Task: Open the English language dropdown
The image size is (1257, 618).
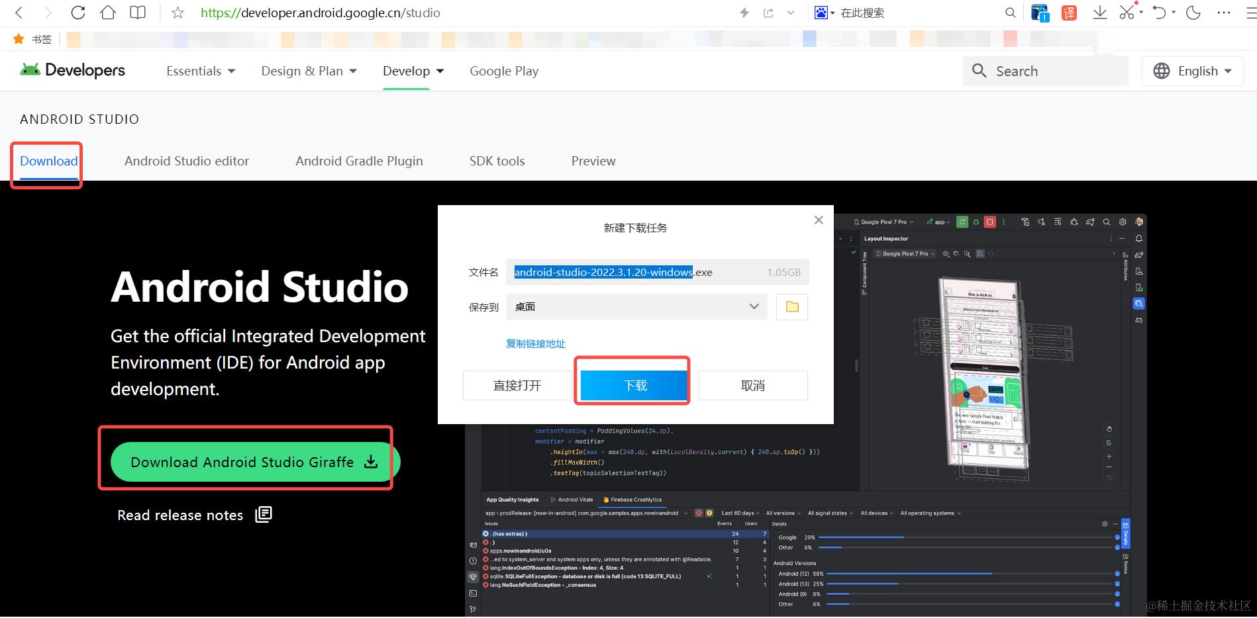Action: coord(1193,71)
